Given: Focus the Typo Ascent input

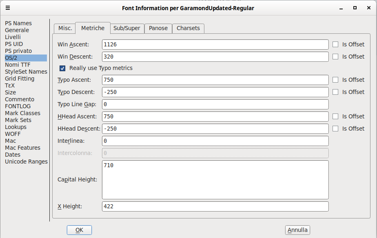Looking at the screenshot, I should [215, 80].
